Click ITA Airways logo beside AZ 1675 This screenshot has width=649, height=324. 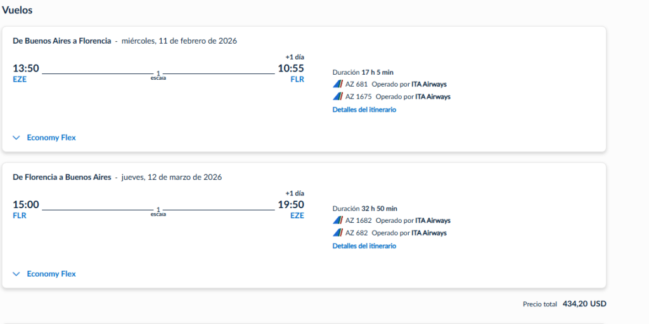pyautogui.click(x=337, y=97)
